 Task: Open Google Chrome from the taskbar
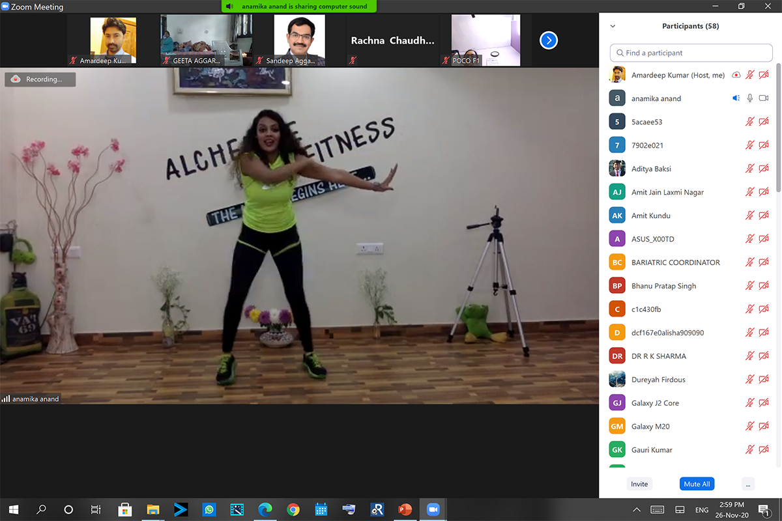click(x=293, y=509)
